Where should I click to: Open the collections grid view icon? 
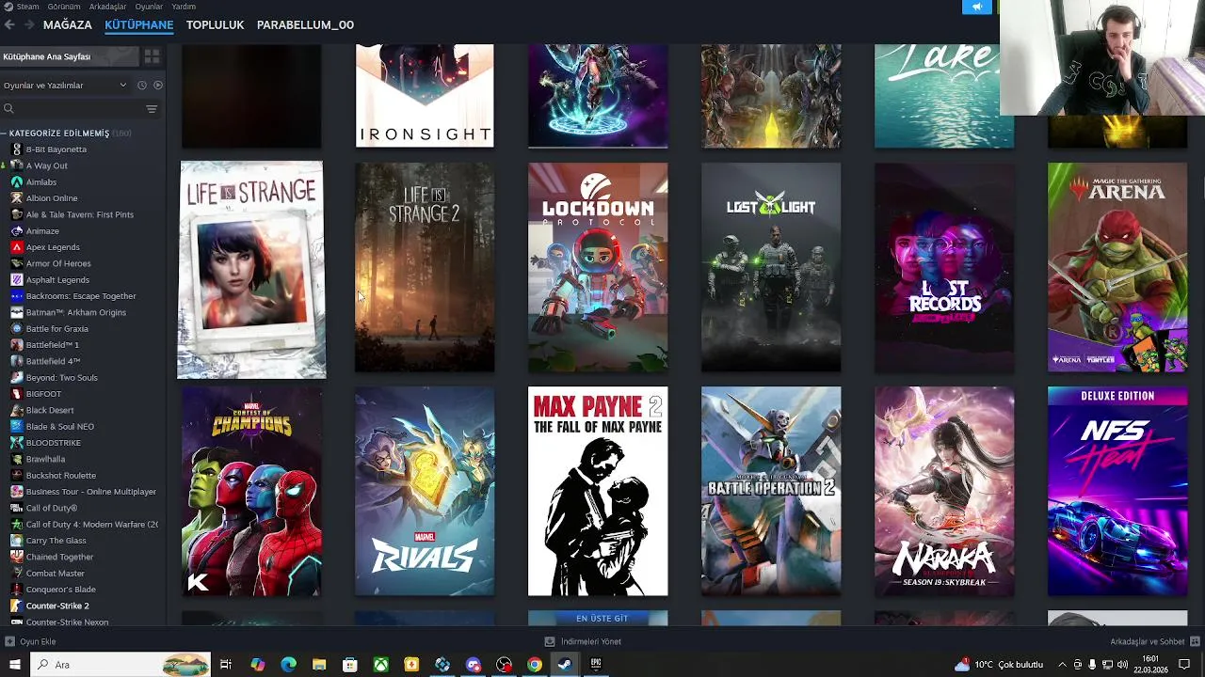click(x=152, y=57)
